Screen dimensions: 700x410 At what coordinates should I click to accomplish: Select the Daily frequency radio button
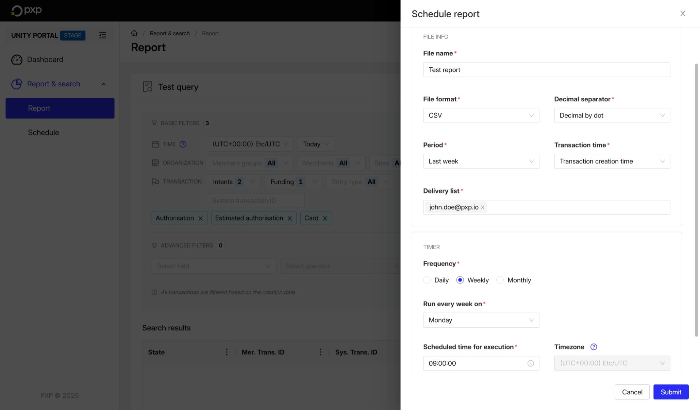point(427,280)
